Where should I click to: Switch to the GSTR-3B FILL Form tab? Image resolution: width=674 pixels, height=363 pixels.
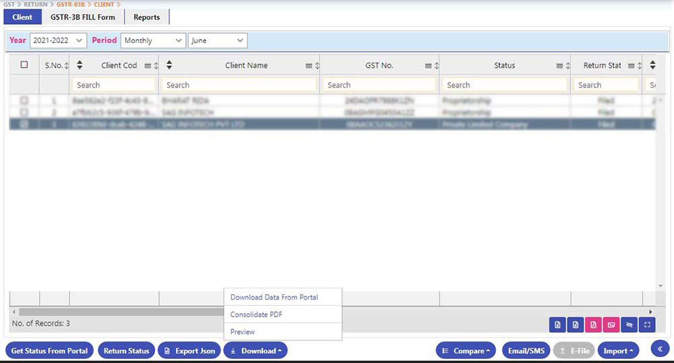[x=82, y=17]
